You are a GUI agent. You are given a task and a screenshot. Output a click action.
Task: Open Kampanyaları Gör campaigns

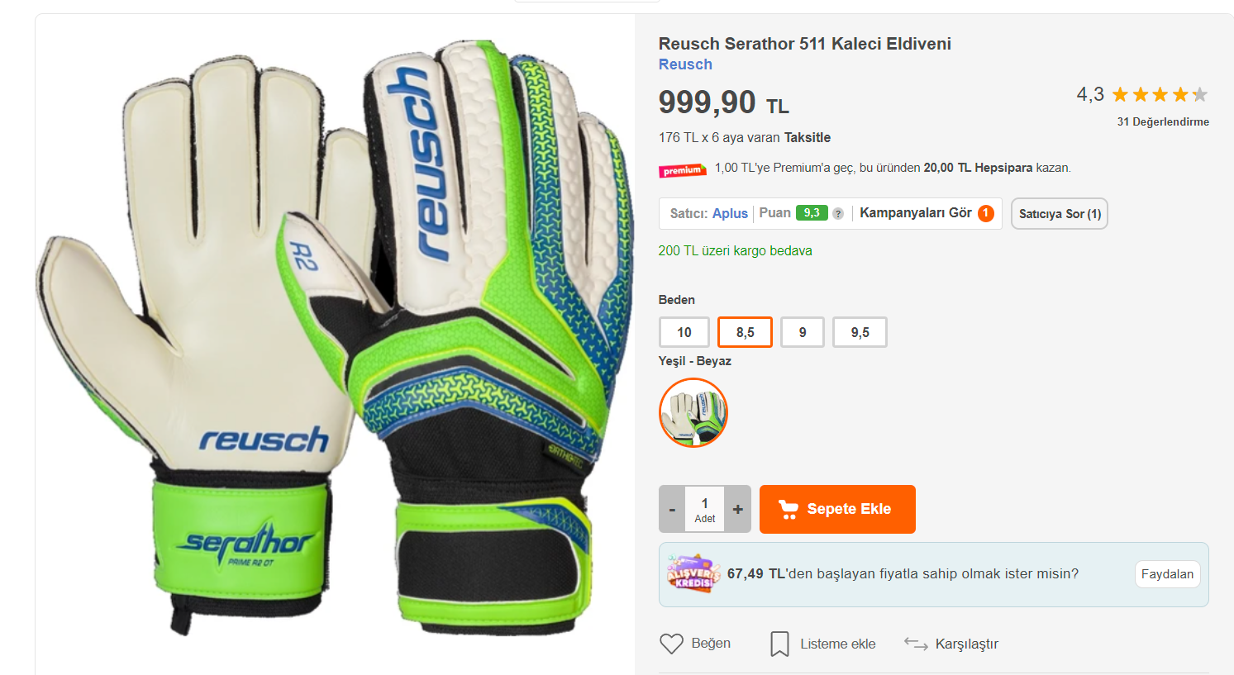(x=916, y=213)
